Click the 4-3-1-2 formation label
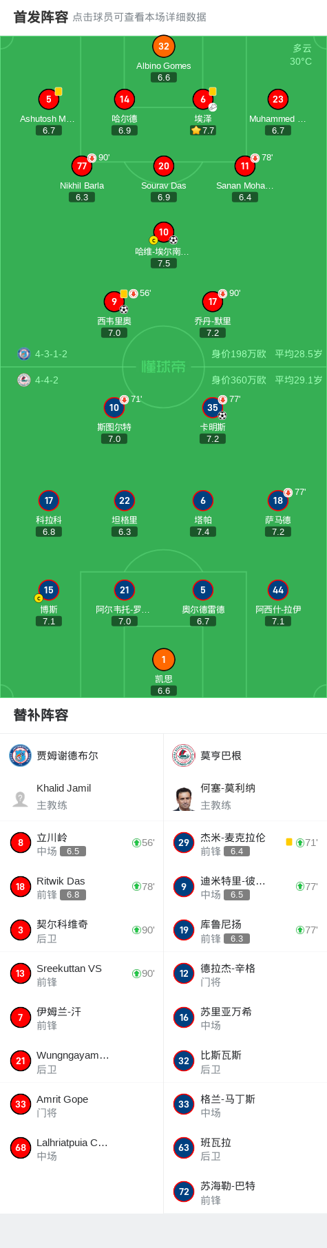 pos(51,354)
